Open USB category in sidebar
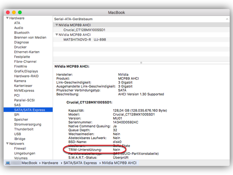Viewport: 233px width, 175px height. (x=18, y=134)
